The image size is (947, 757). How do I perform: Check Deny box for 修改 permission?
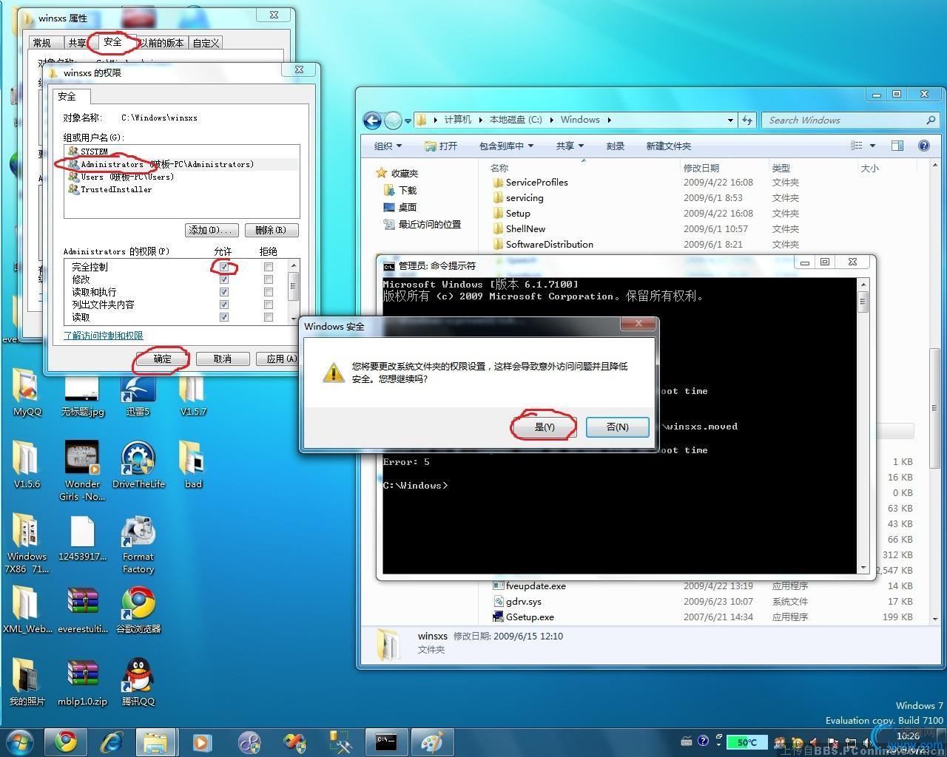[x=269, y=279]
